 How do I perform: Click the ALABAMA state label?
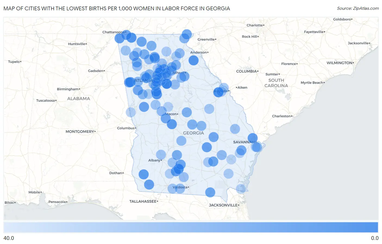click(79, 99)
